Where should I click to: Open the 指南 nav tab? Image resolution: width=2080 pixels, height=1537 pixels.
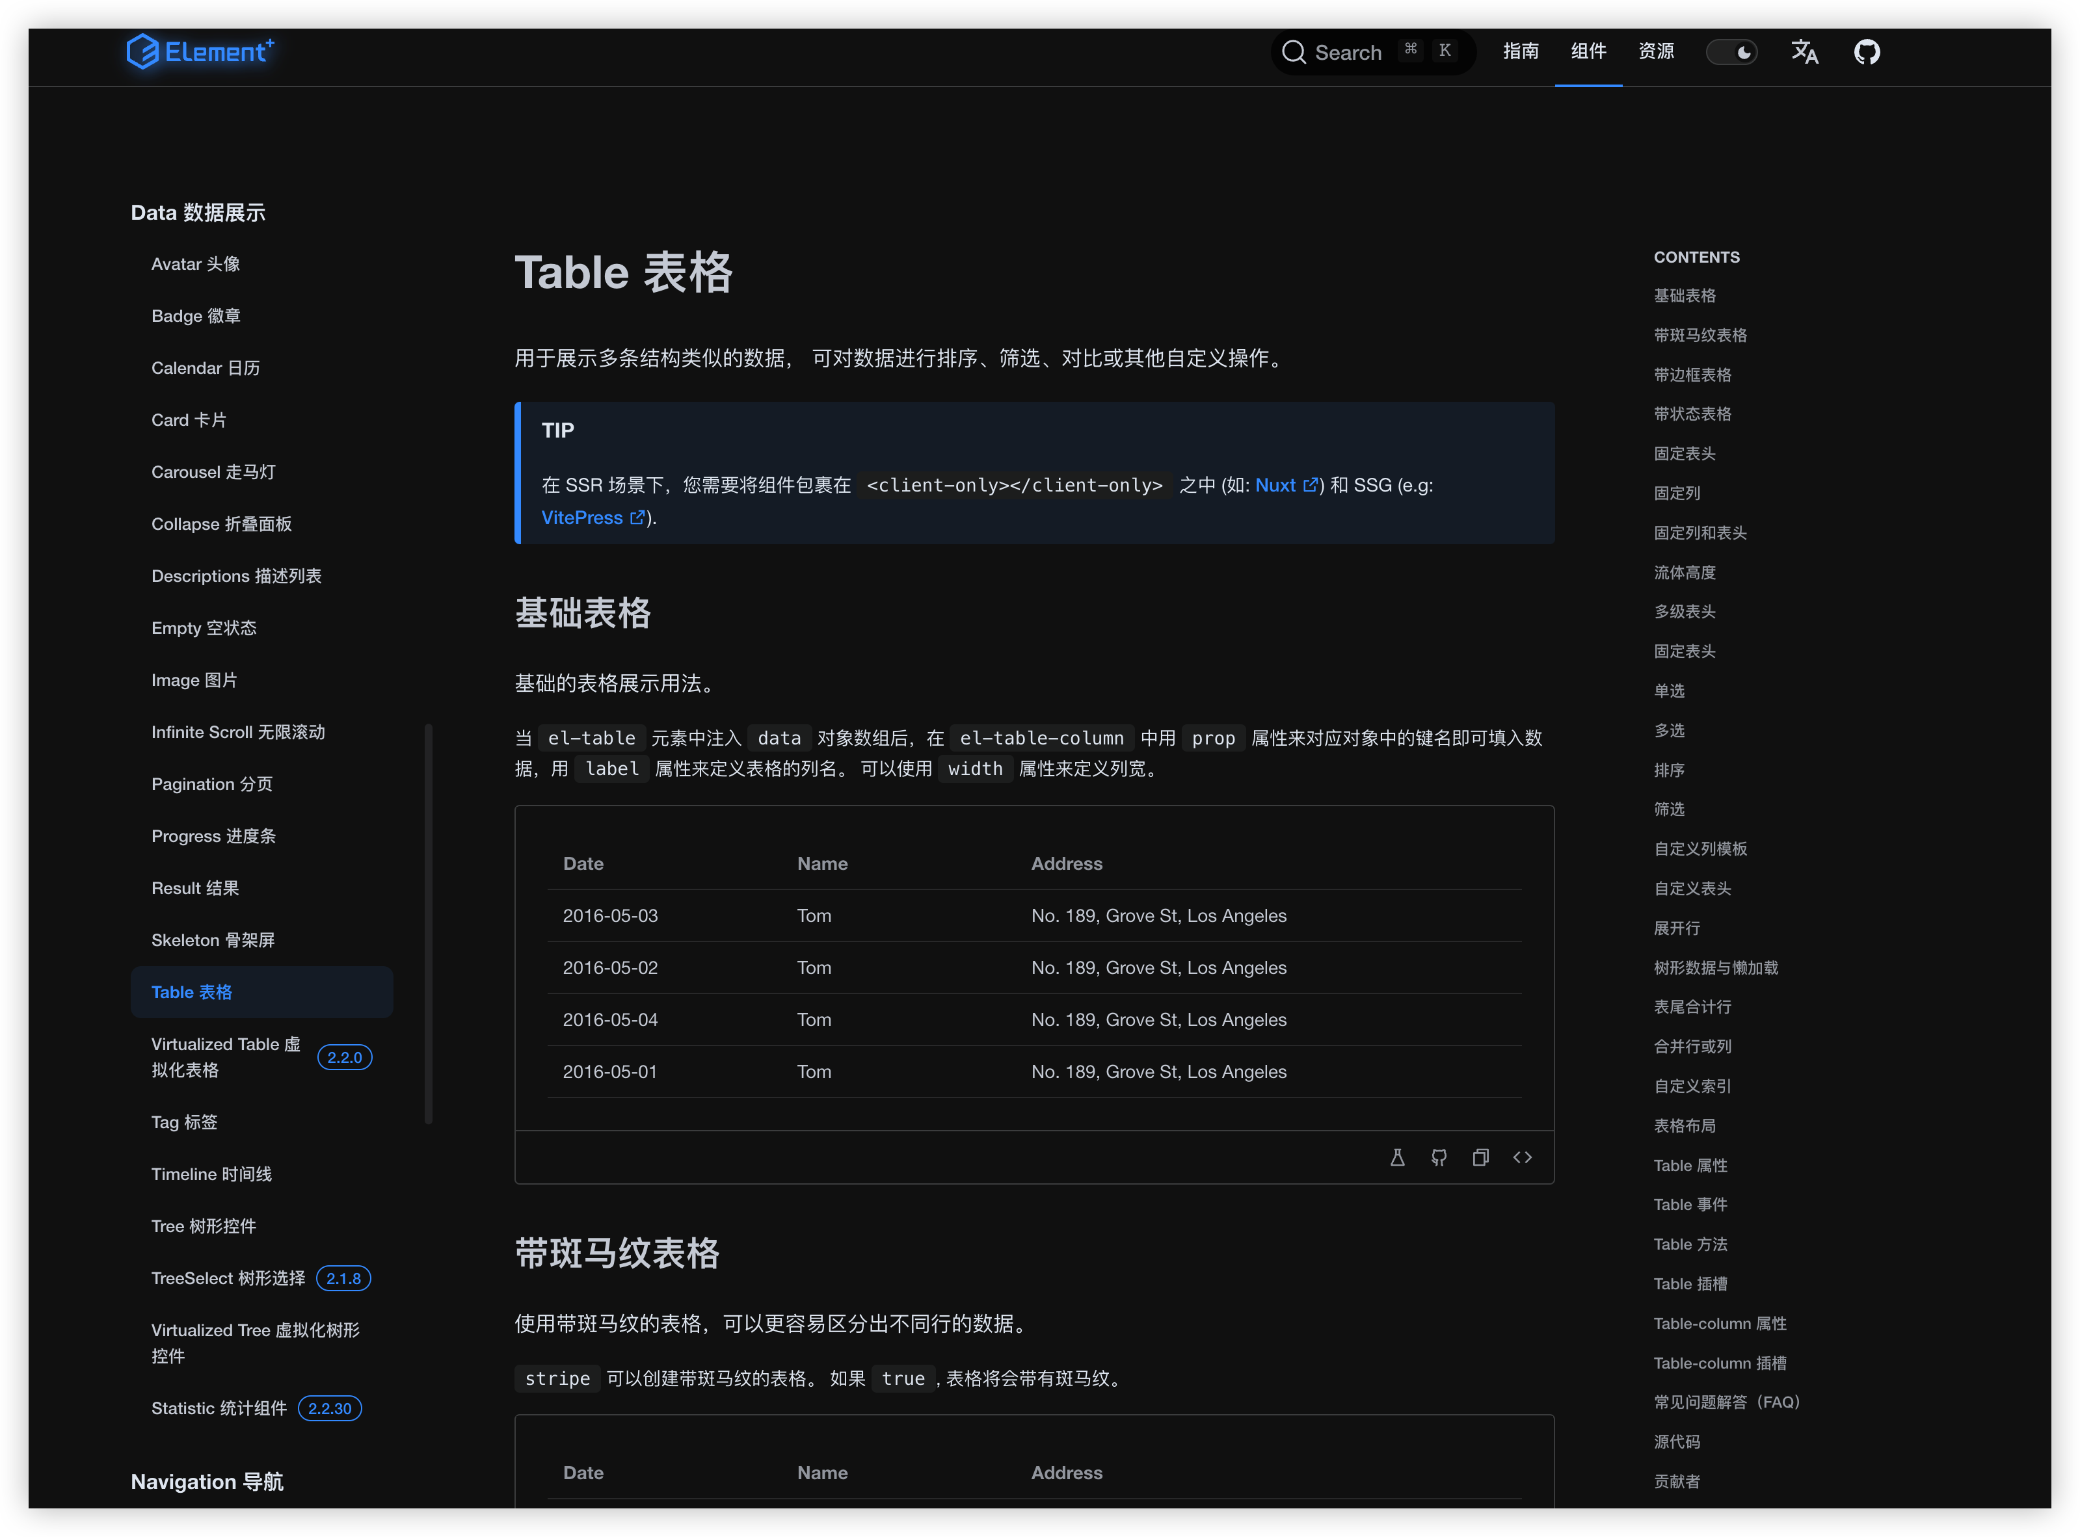click(x=1521, y=52)
